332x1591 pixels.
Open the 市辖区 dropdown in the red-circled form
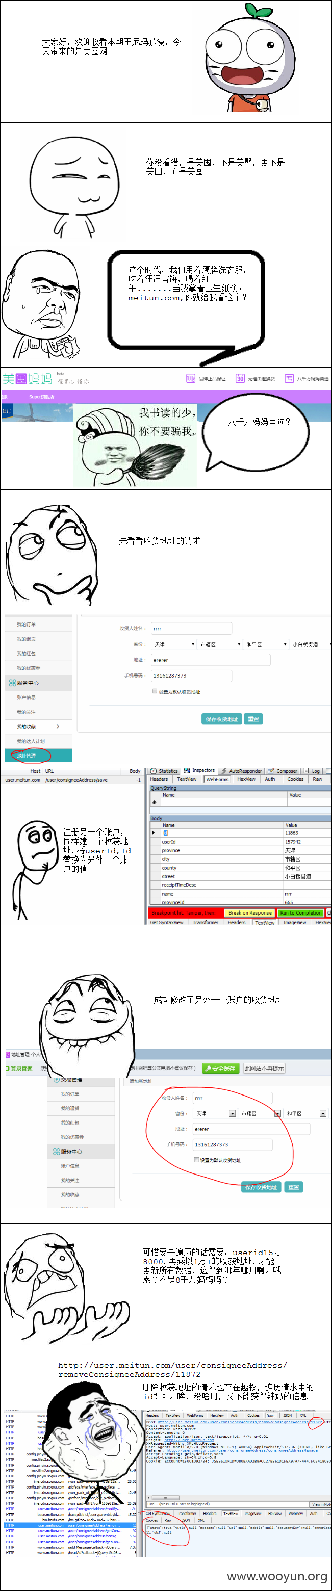tap(260, 1113)
